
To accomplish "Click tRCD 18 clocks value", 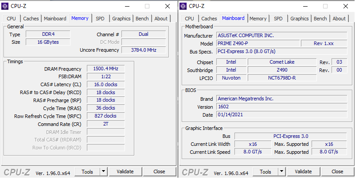I will pos(106,92).
